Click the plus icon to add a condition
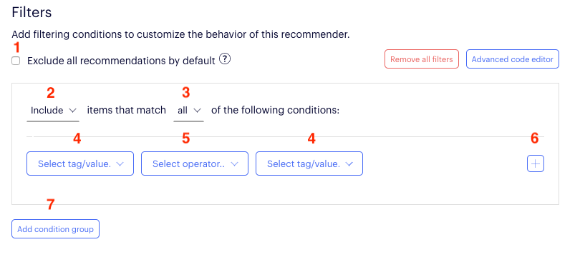The image size is (580, 257). point(535,163)
